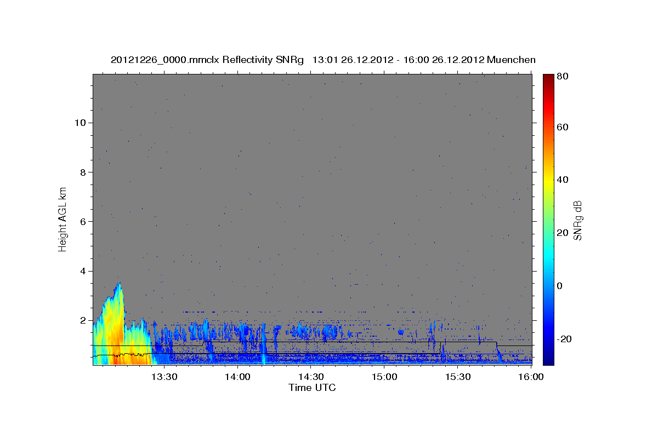Screen dimensions: 658x438
Task: Click the 14:30 time tick label
Action: coord(311,377)
